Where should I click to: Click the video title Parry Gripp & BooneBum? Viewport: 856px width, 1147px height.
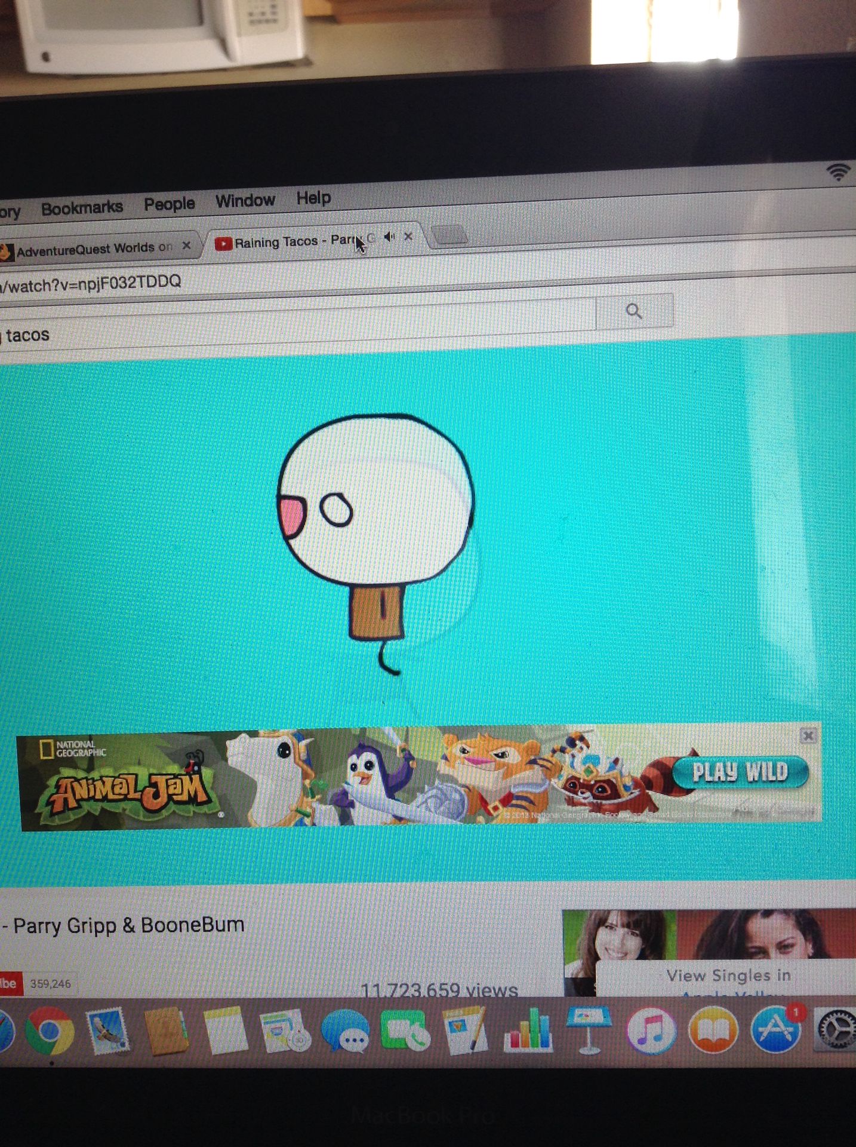123,925
